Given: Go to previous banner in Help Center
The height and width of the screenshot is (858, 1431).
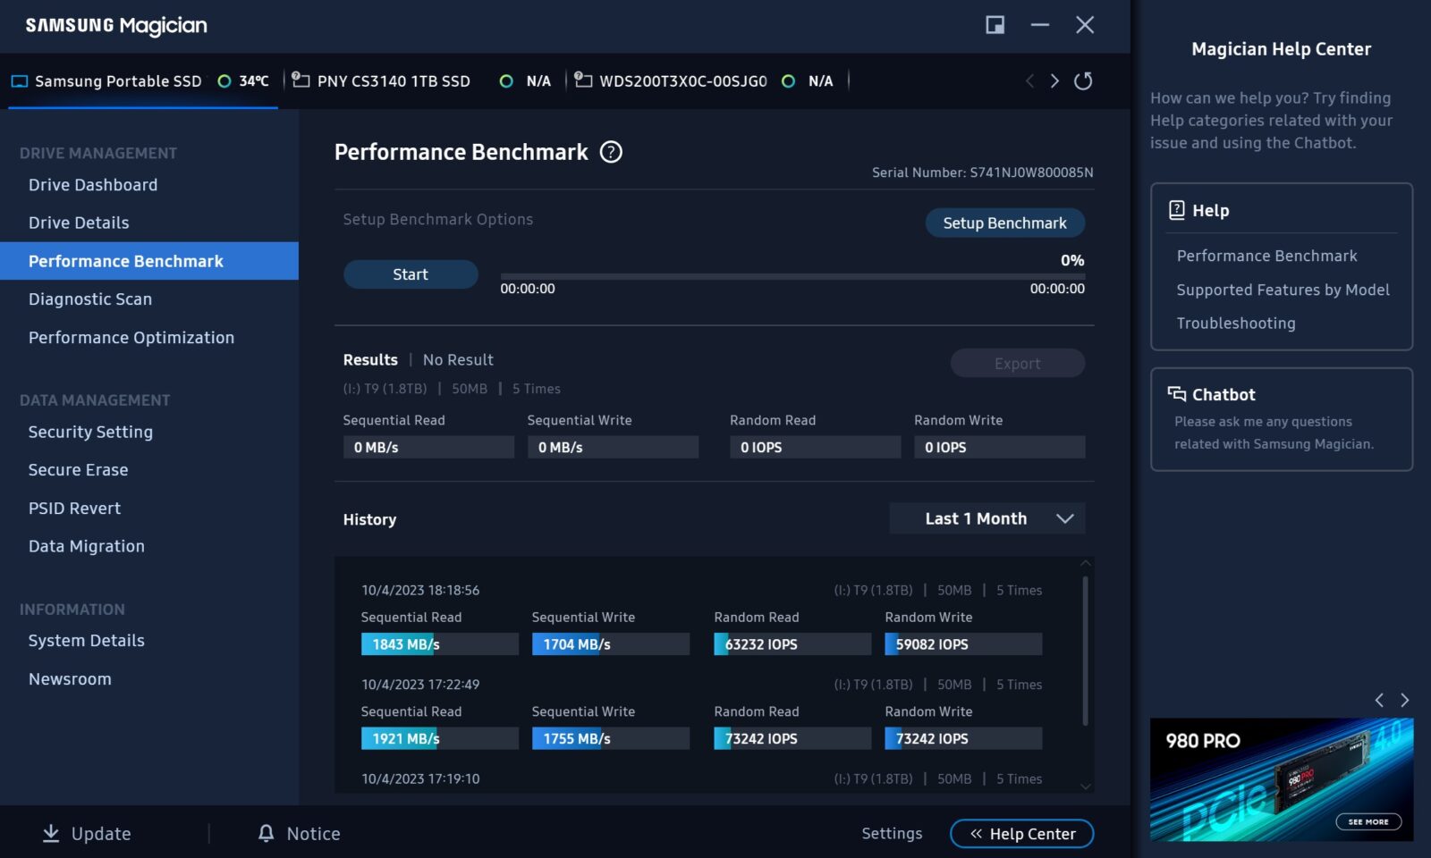Looking at the screenshot, I should (1379, 700).
